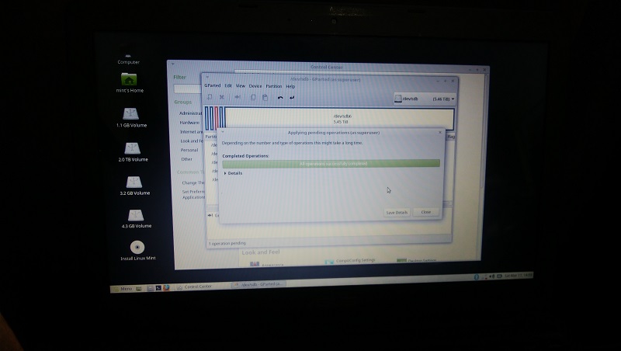Open the Edit menu in GParted
The image size is (621, 351).
228,85
